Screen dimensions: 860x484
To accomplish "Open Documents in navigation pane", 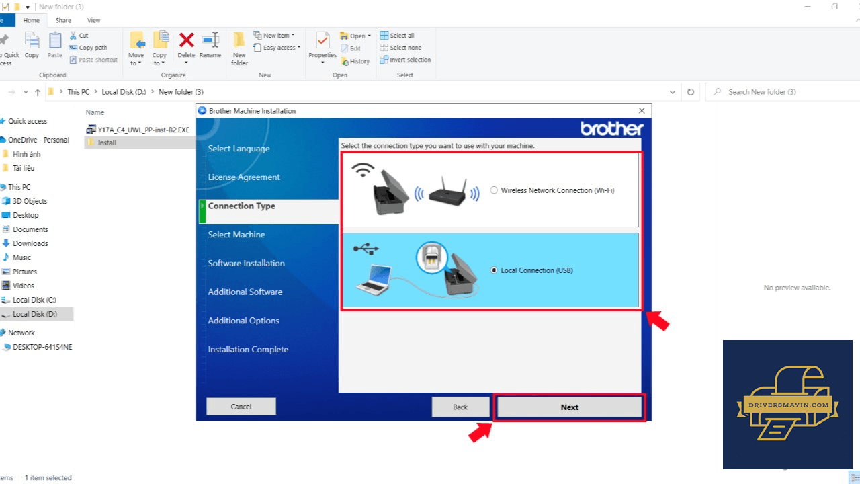I will (30, 229).
